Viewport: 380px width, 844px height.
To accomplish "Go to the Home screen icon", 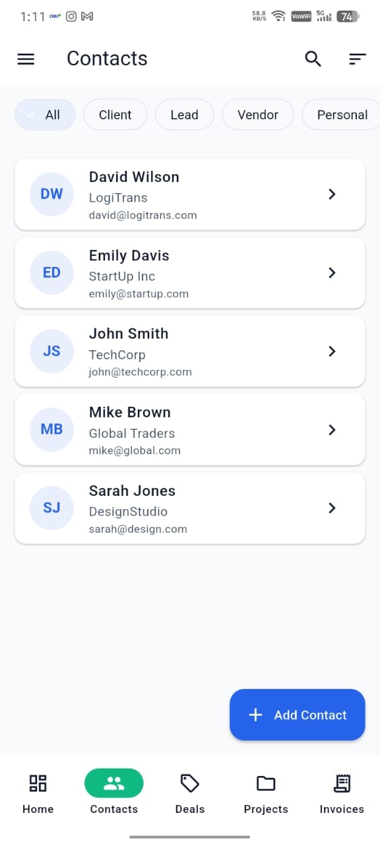I will coord(38,783).
